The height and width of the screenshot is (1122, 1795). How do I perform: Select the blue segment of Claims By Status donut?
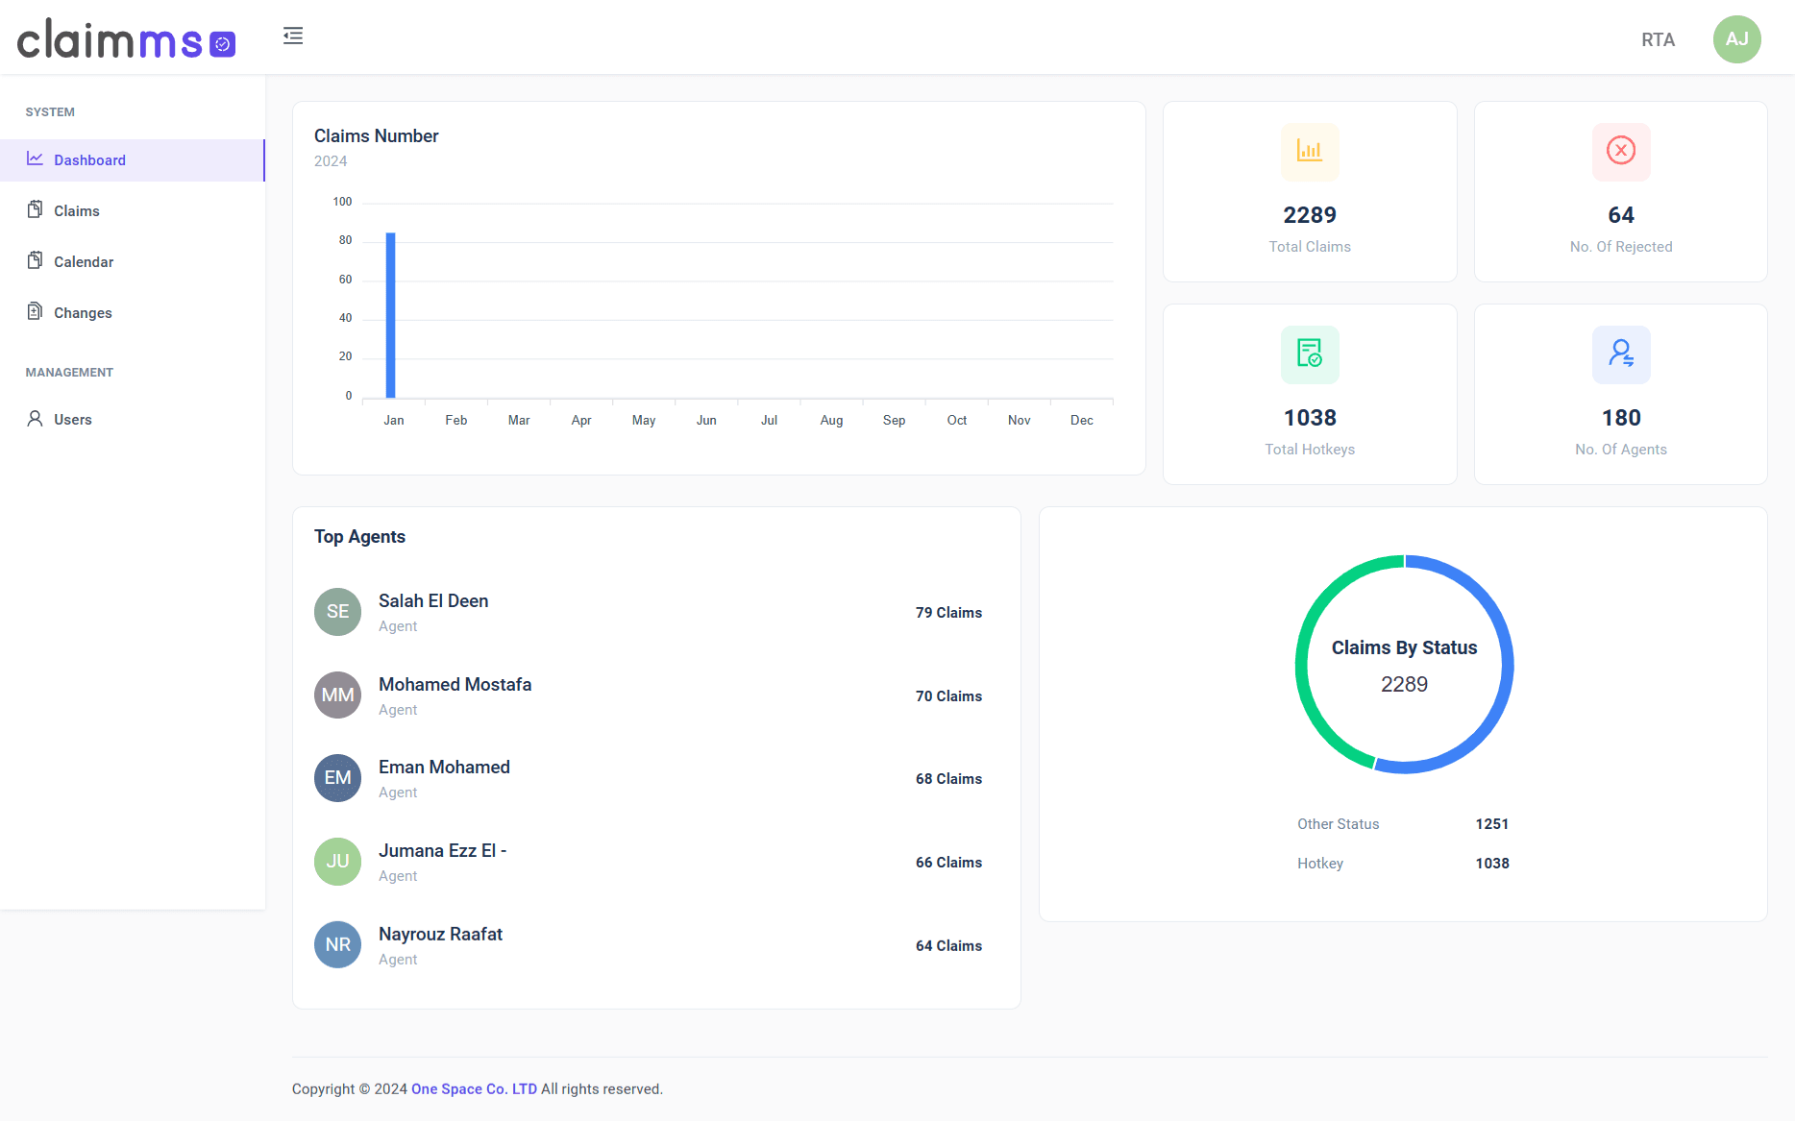[x=1504, y=663]
